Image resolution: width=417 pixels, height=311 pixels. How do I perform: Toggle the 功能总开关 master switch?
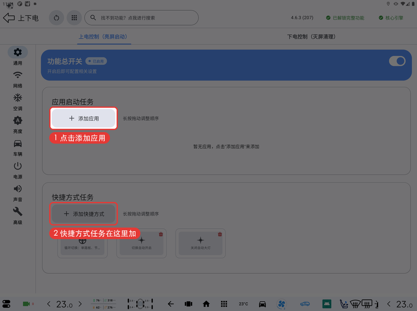coord(397,61)
